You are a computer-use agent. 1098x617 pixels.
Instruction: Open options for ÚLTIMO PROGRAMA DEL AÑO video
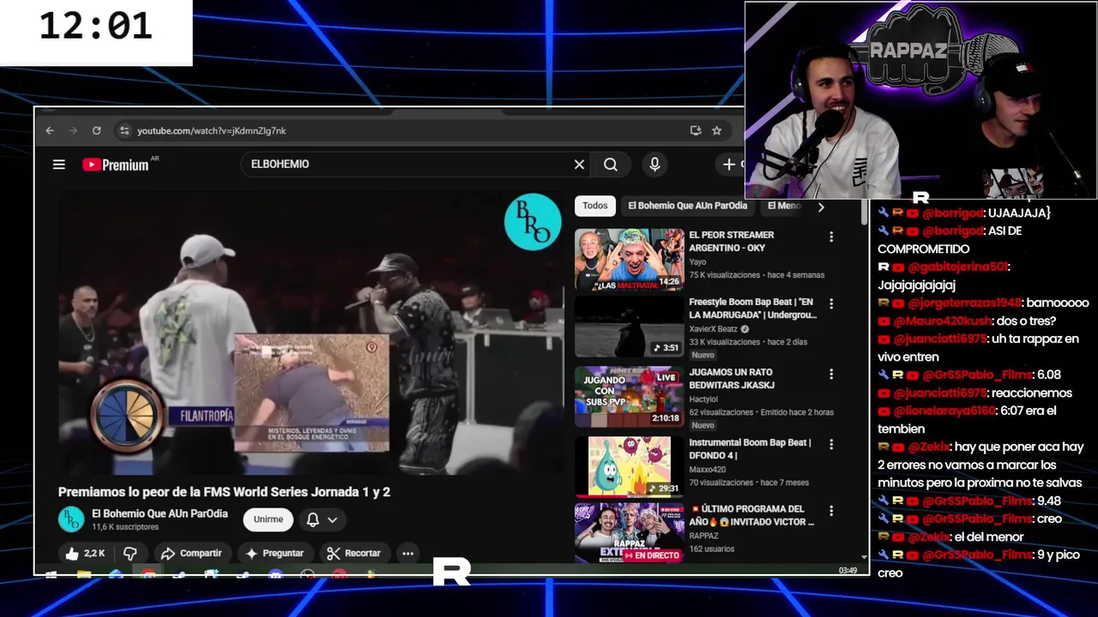(x=830, y=512)
